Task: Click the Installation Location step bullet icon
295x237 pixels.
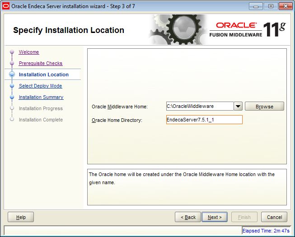Action: [12, 74]
